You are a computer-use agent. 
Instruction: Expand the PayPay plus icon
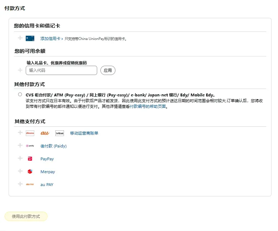coord(20,158)
